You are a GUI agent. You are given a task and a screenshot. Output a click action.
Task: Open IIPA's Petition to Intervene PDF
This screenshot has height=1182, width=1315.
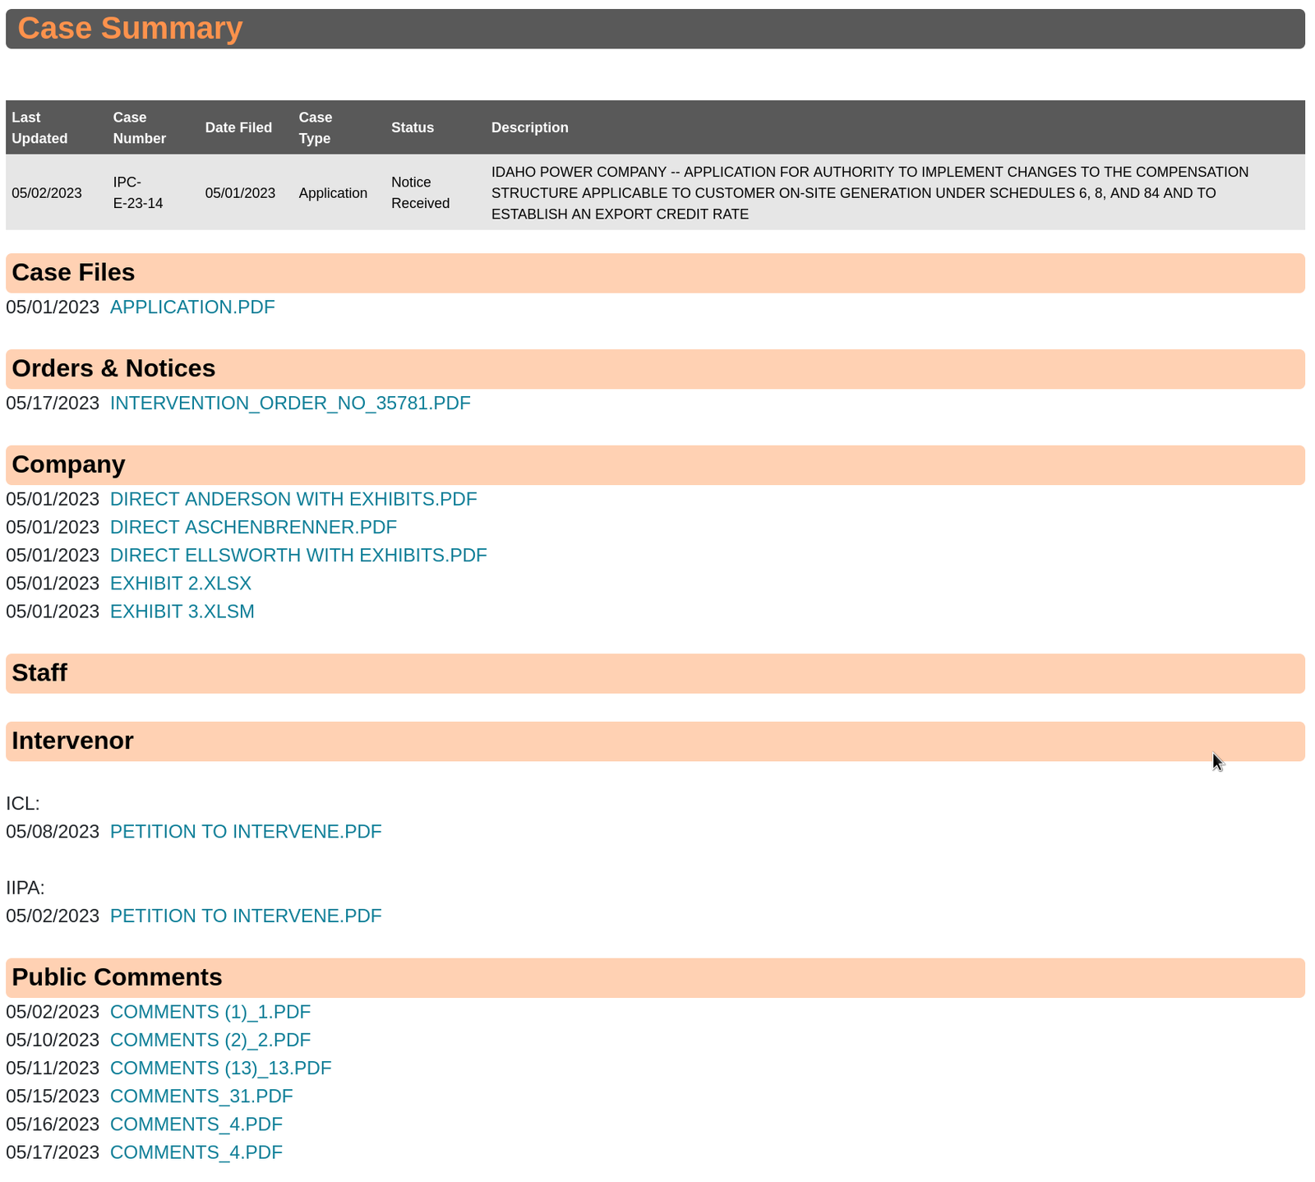[246, 916]
